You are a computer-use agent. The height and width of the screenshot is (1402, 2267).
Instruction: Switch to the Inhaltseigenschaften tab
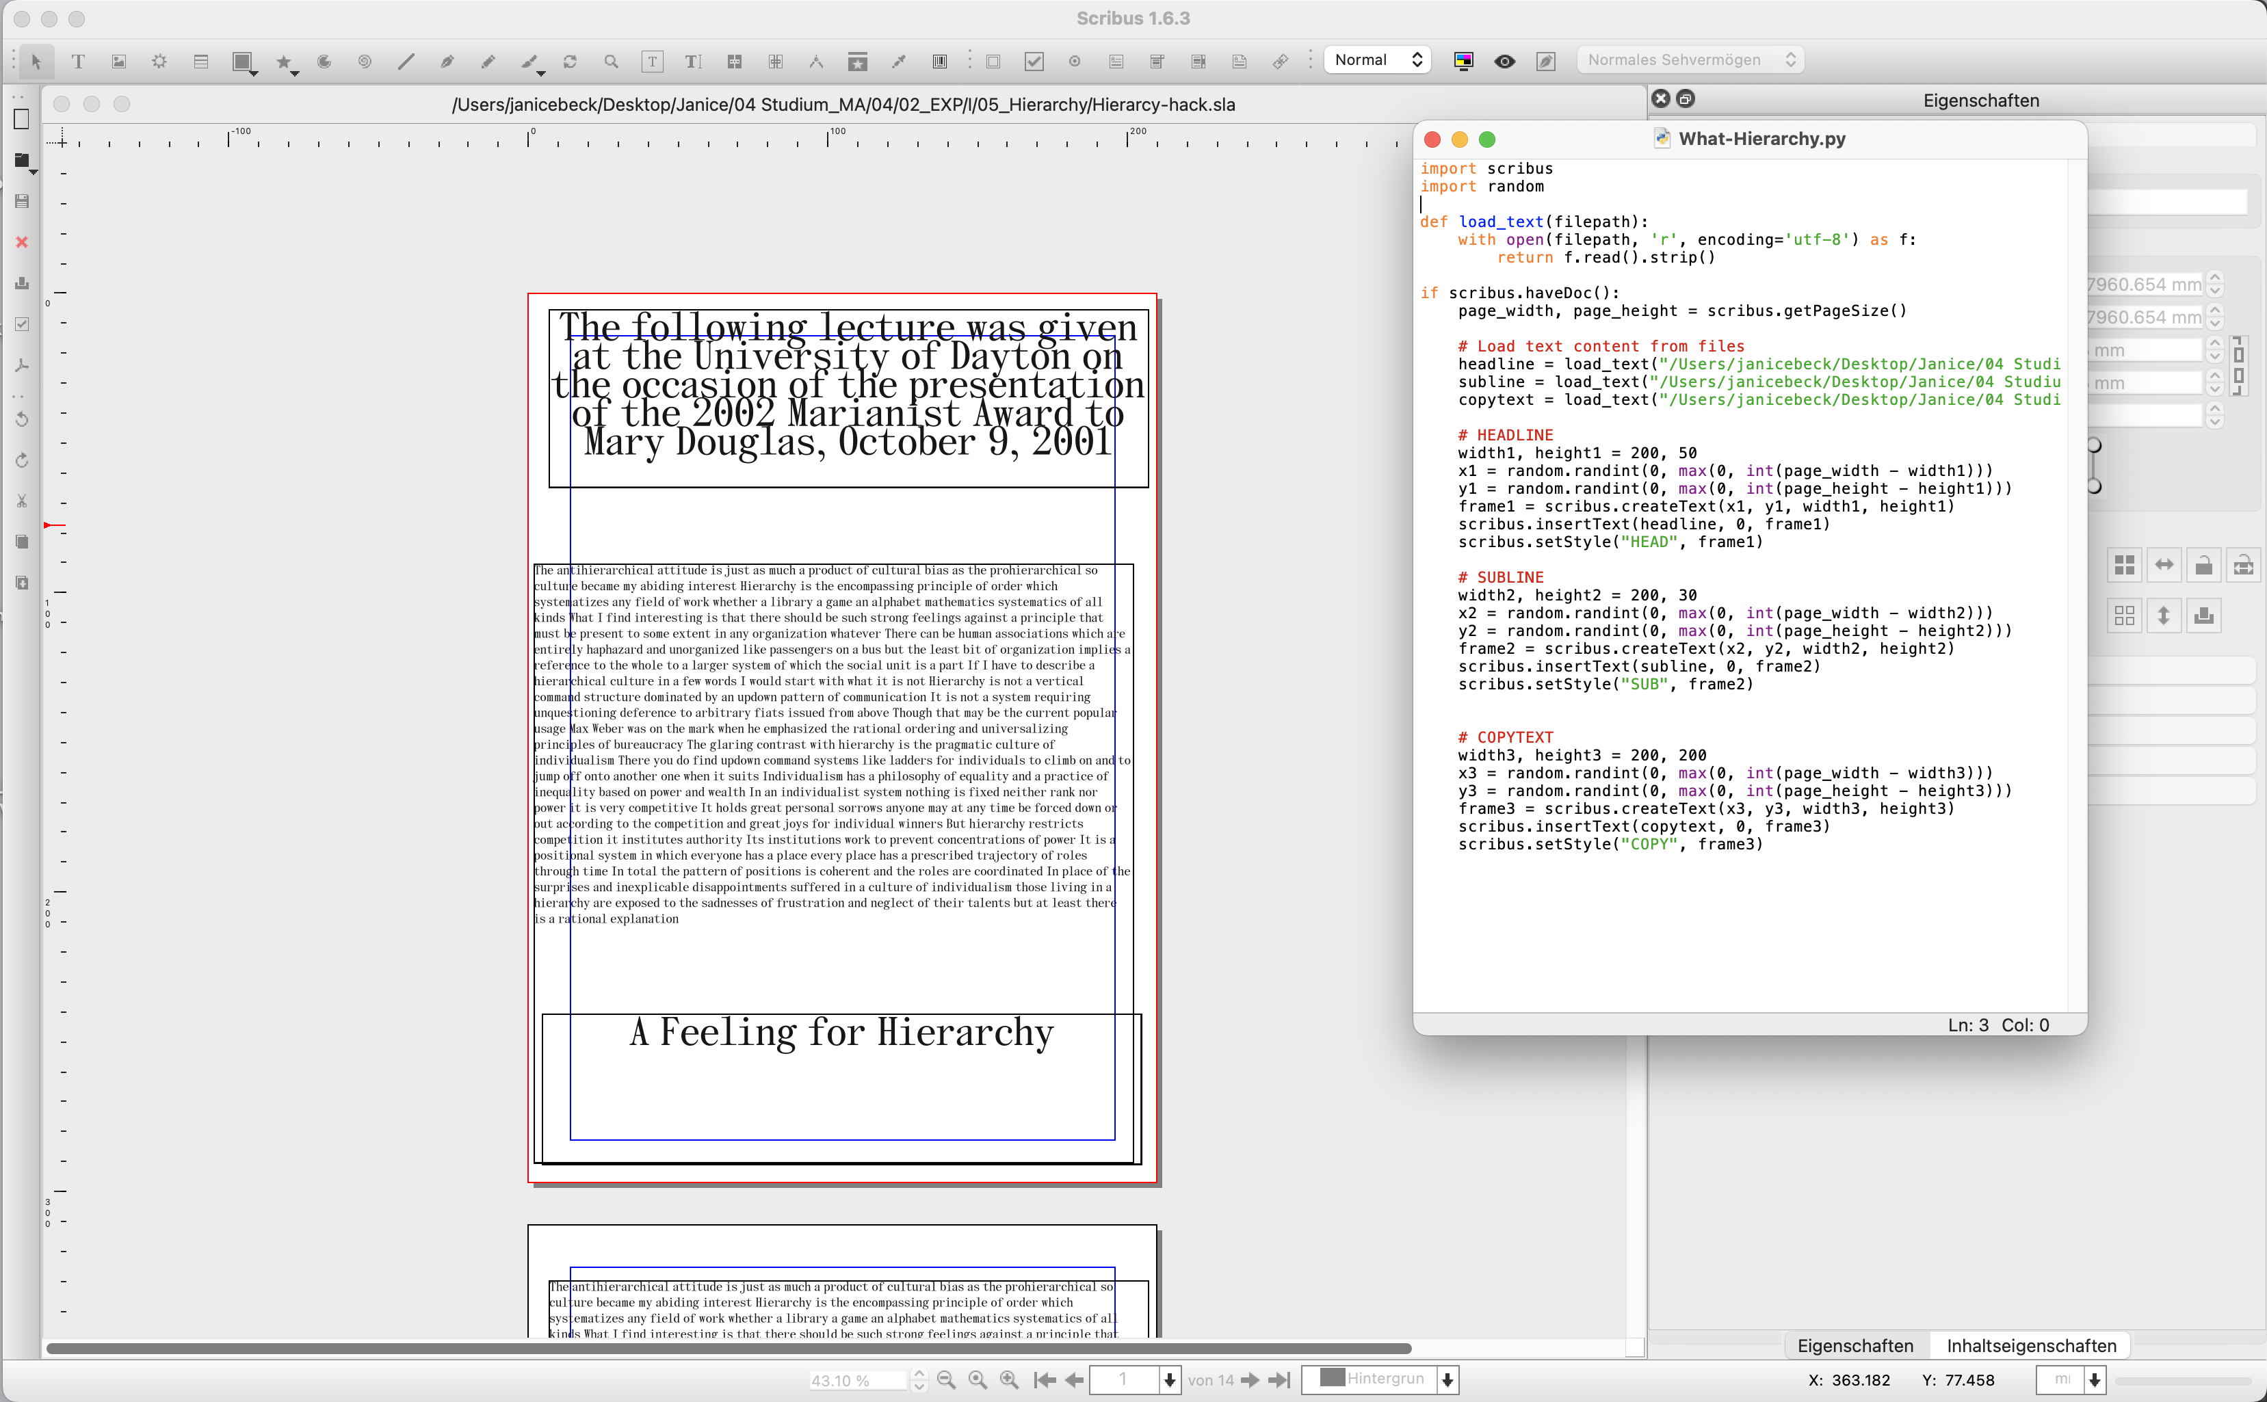2030,1345
